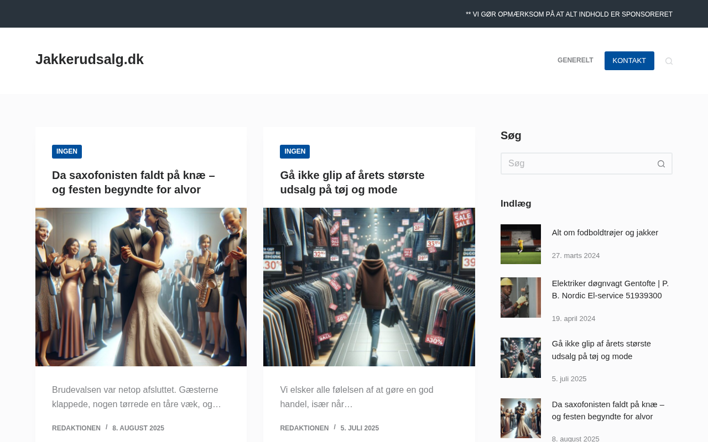Click the wedding couple sidebar thumbnail

point(520,418)
